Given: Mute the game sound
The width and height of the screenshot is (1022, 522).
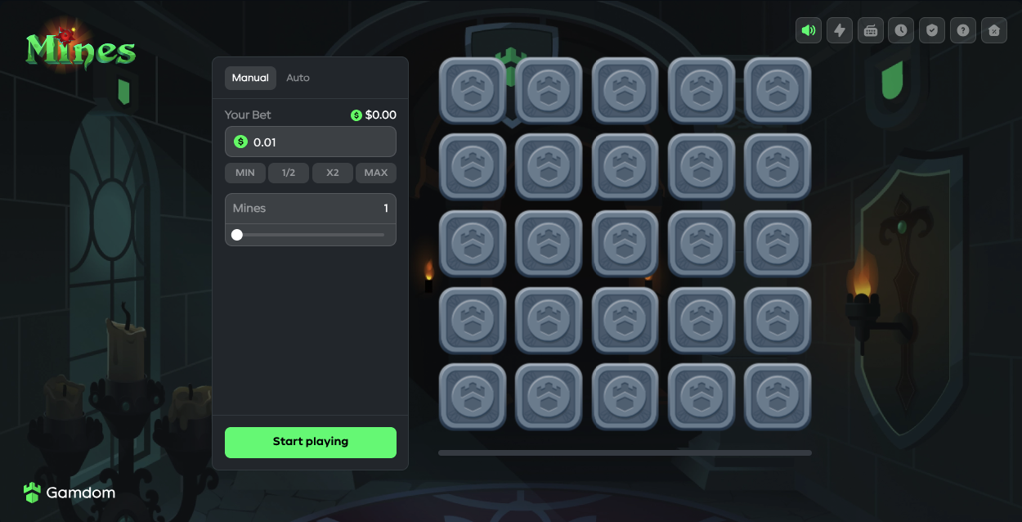Looking at the screenshot, I should [x=809, y=30].
